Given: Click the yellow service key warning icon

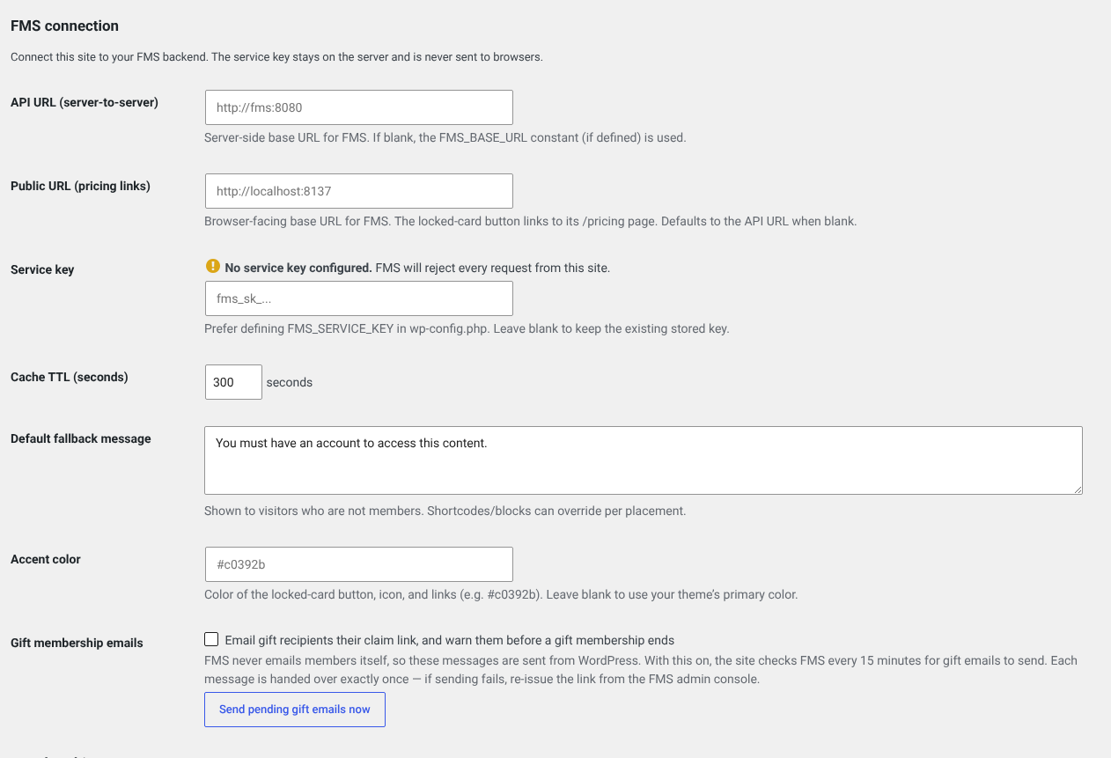Looking at the screenshot, I should point(212,266).
